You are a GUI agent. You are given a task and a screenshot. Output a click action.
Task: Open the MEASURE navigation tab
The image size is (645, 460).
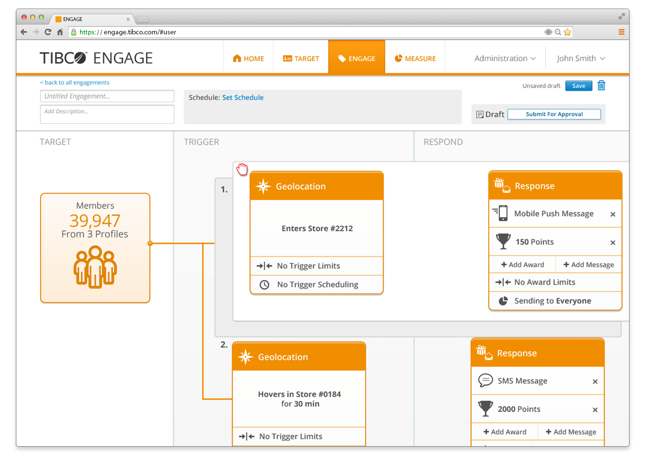(x=415, y=58)
